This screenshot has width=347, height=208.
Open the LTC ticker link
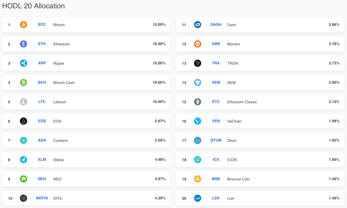click(x=42, y=102)
